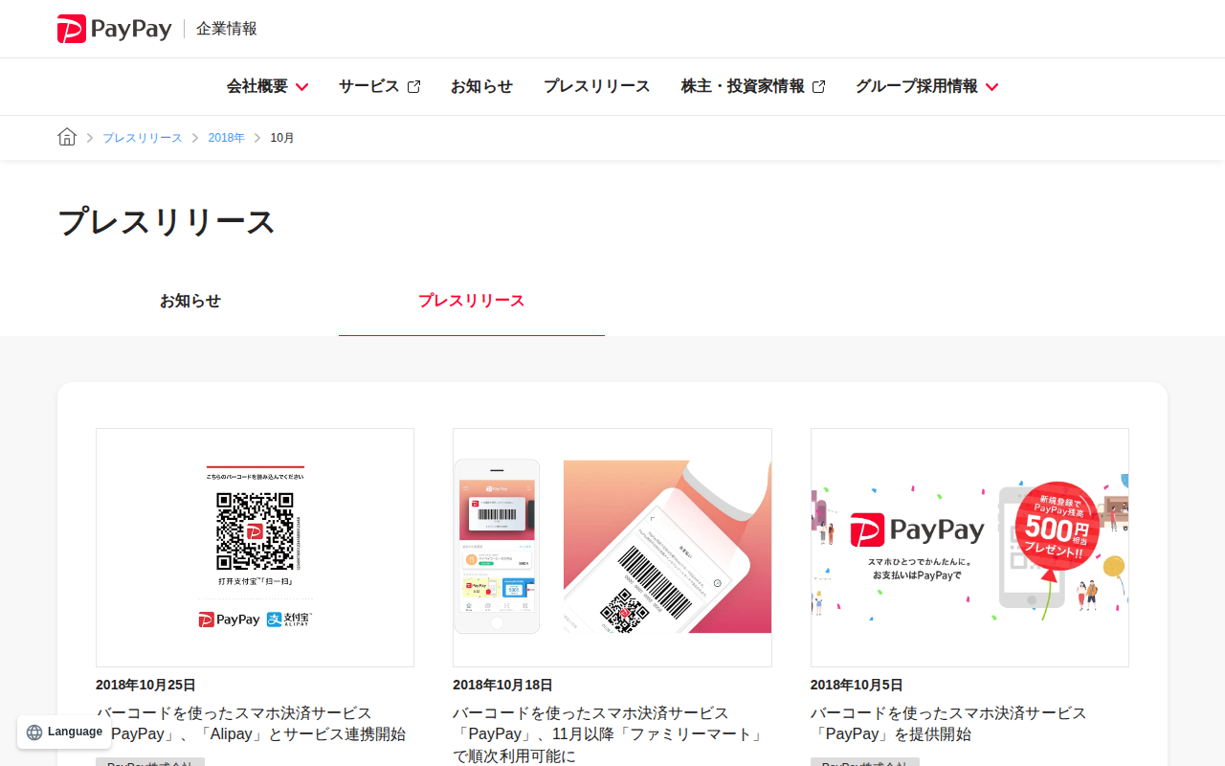
Task: Switch to the お知らせ tab
Action: (190, 301)
